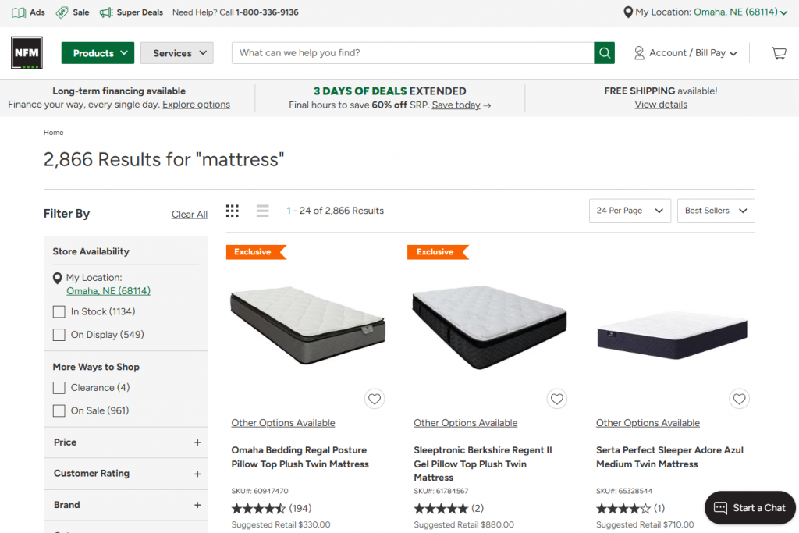Open the shopping cart icon
Image resolution: width=799 pixels, height=533 pixels.
tap(779, 53)
